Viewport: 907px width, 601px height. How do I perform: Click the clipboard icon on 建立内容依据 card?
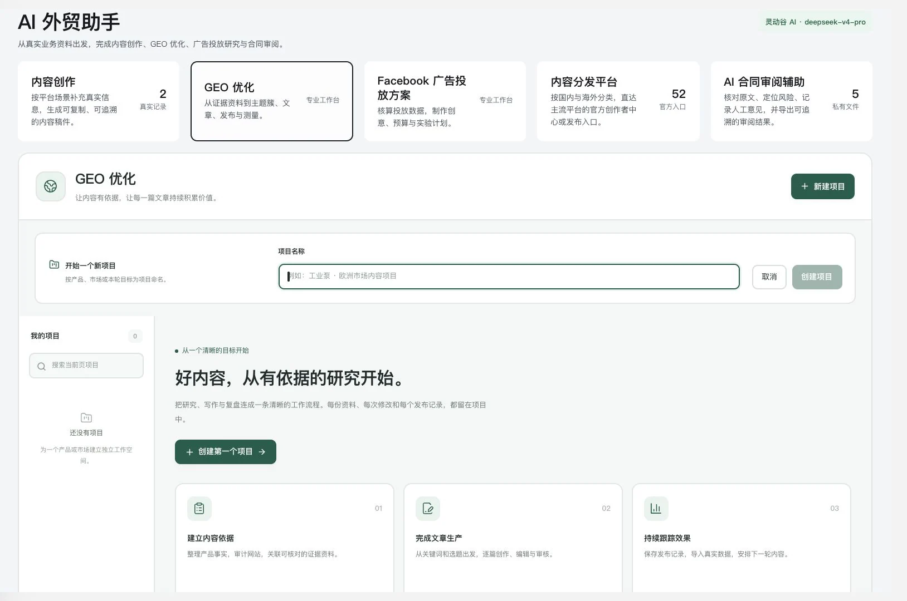pos(199,509)
